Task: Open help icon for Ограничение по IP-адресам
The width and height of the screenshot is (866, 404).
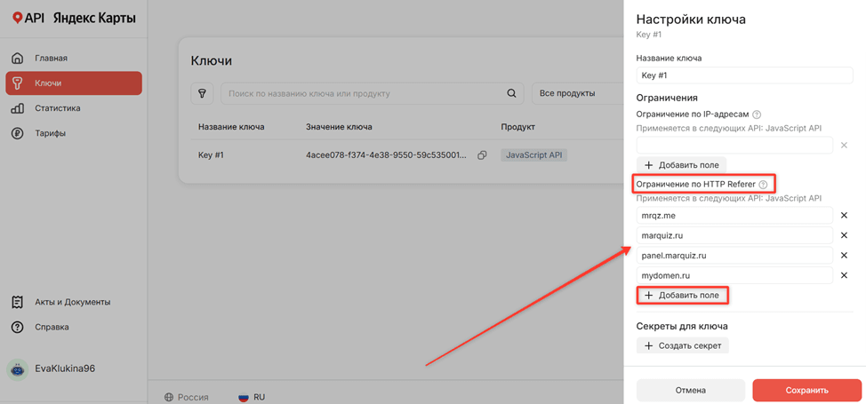Action: tap(758, 115)
